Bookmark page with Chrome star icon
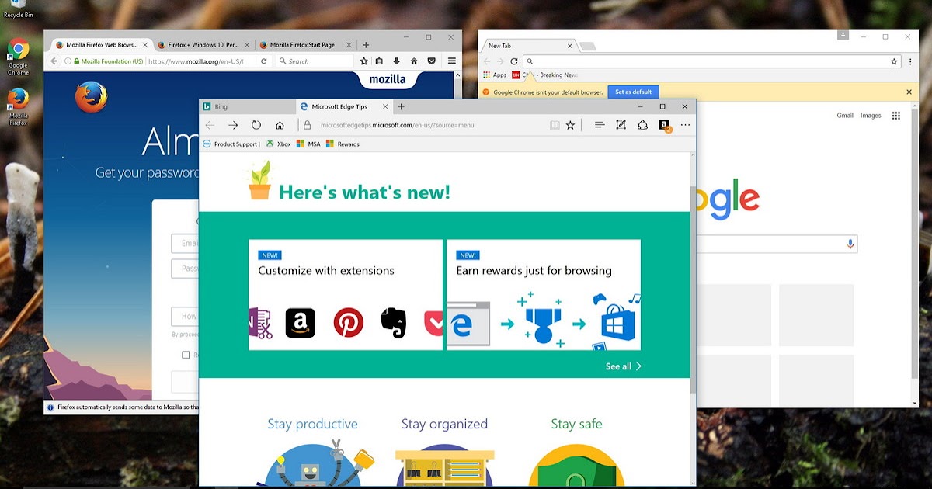932x489 pixels. click(x=894, y=61)
